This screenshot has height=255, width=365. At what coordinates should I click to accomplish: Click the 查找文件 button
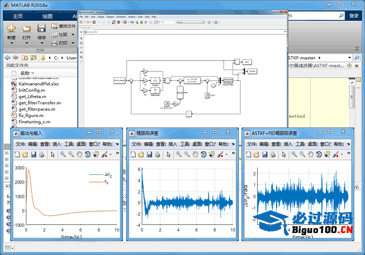pos(63,26)
